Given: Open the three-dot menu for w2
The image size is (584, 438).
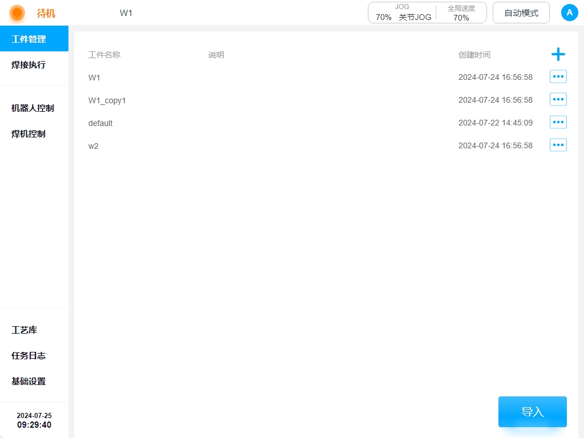Looking at the screenshot, I should click(558, 145).
